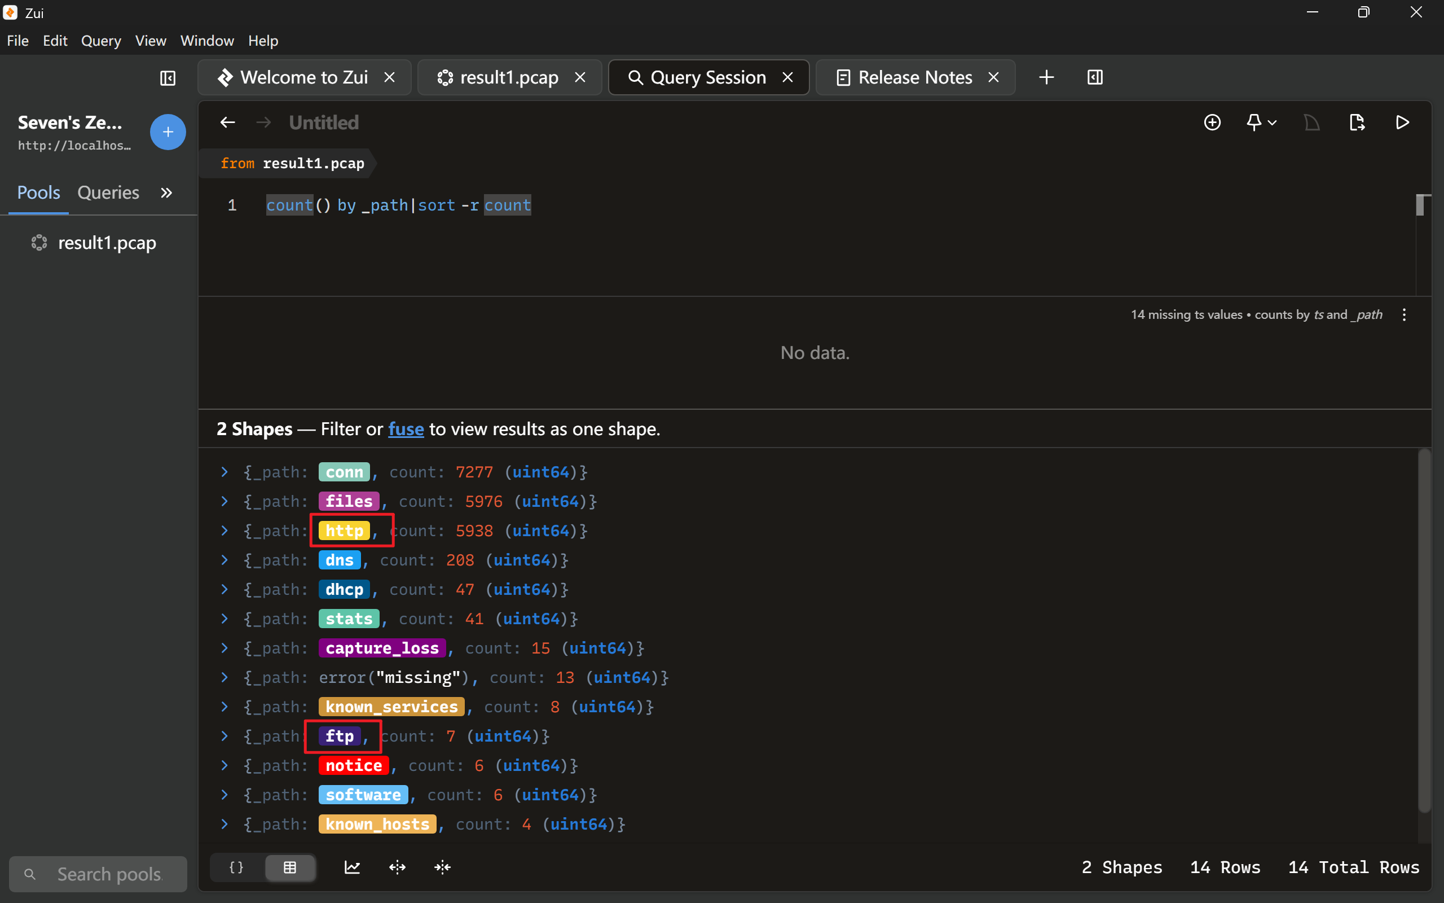Click the fuse link

tap(406, 429)
